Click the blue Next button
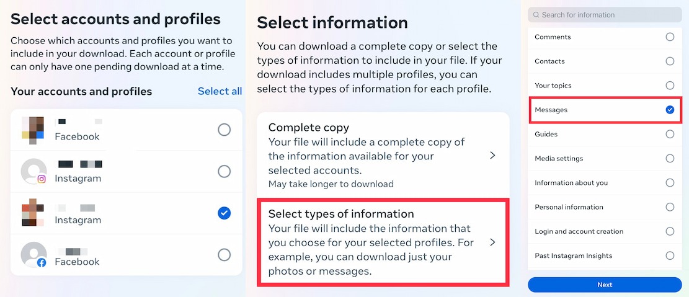 tap(605, 285)
